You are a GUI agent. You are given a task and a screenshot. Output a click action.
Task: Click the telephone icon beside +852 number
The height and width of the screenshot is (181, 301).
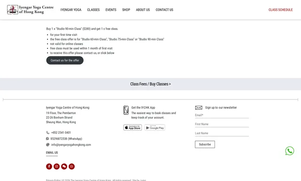[x=48, y=132]
